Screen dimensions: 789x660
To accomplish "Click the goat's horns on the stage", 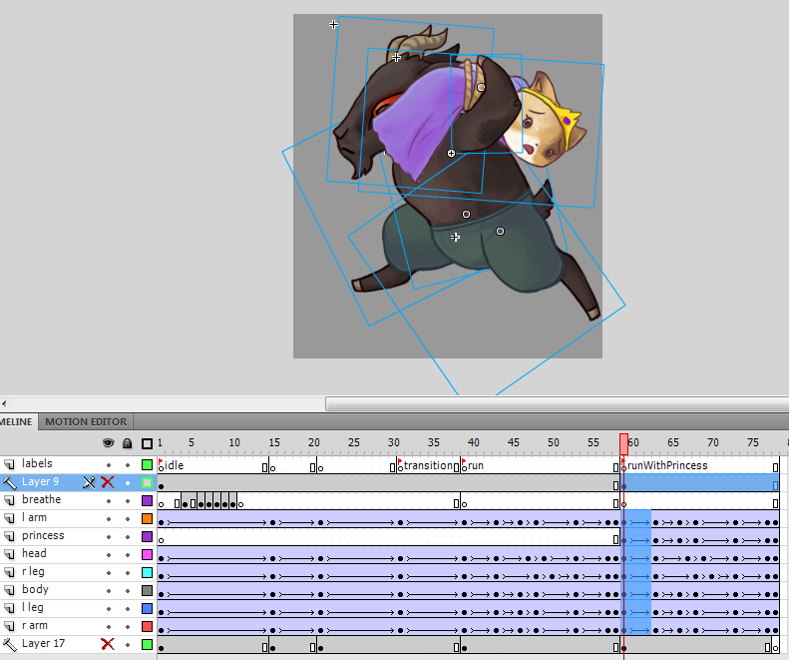I will 418,43.
